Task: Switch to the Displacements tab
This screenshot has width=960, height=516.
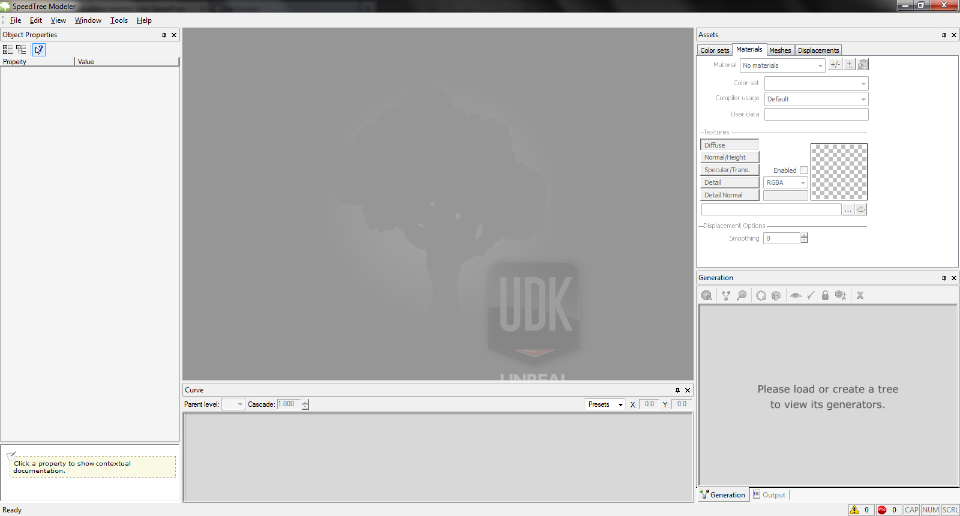Action: (x=818, y=50)
